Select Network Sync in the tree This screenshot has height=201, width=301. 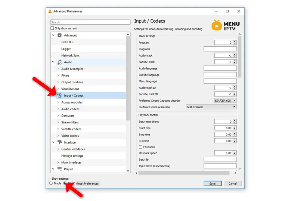[70, 55]
